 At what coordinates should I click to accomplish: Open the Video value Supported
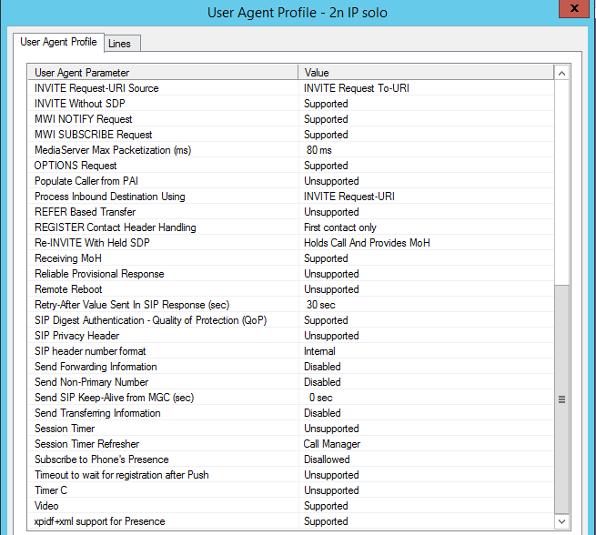[326, 506]
